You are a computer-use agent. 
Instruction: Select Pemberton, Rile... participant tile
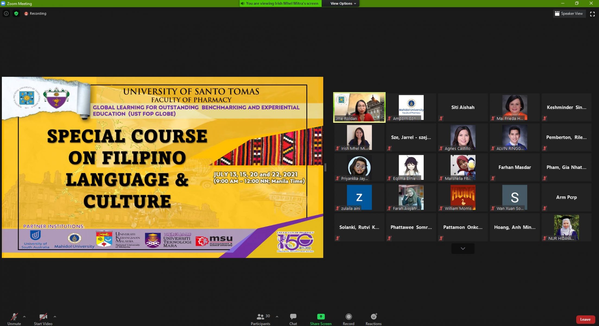[x=566, y=137]
